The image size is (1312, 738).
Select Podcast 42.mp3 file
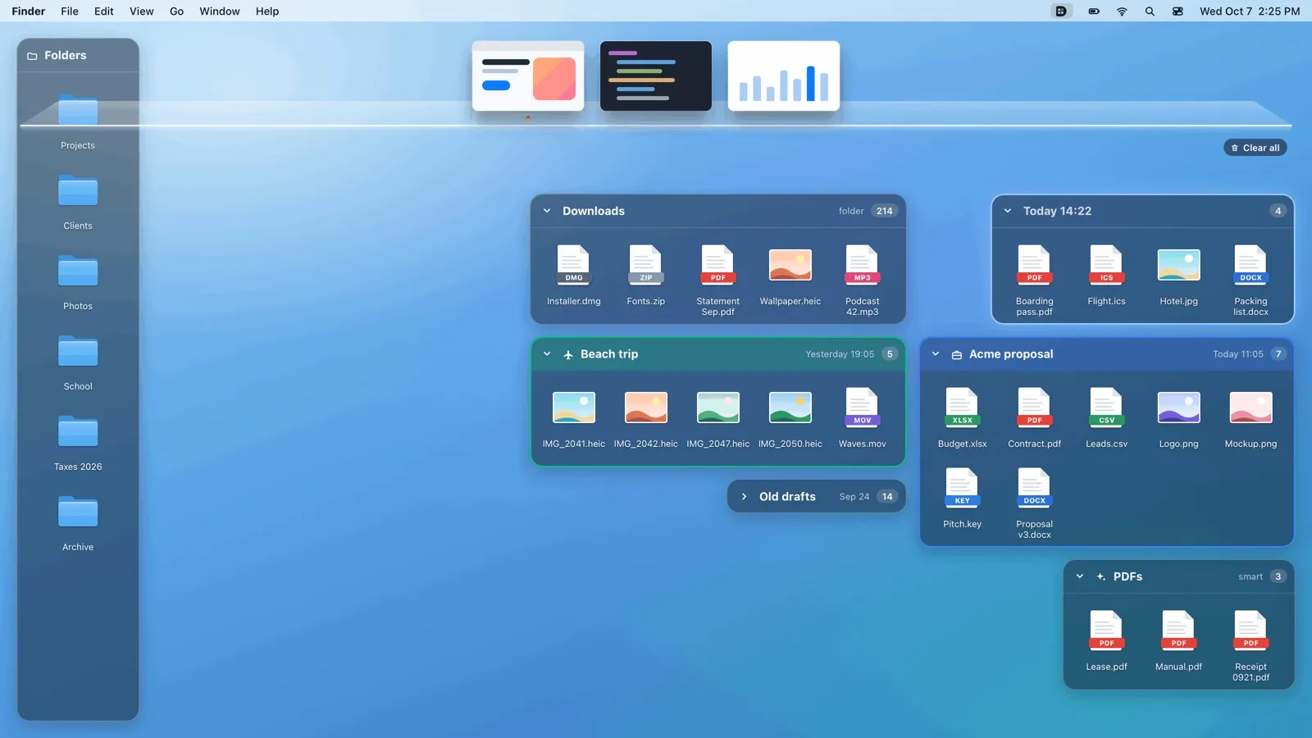pyautogui.click(x=863, y=280)
